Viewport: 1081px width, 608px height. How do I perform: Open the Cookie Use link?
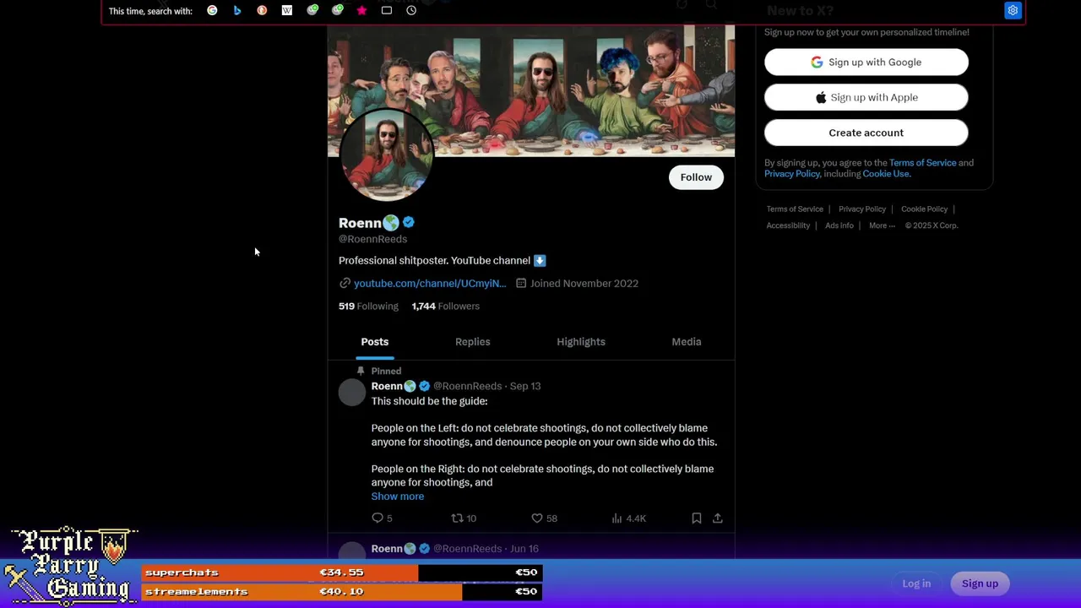click(886, 174)
